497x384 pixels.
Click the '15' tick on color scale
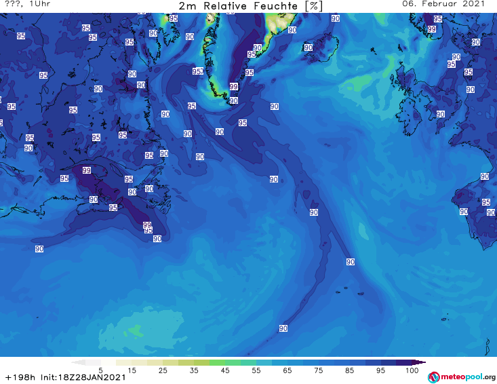pos(132,370)
